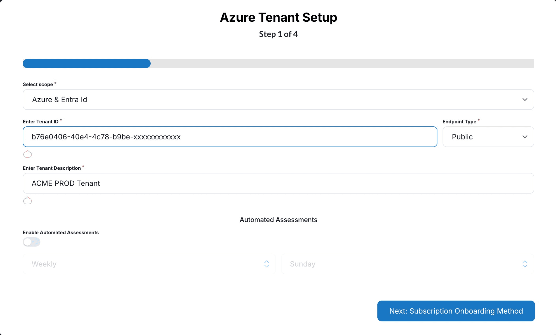556x335 pixels.
Task: Click the droplet icon below the Tenant Description field
Action: coord(27,201)
